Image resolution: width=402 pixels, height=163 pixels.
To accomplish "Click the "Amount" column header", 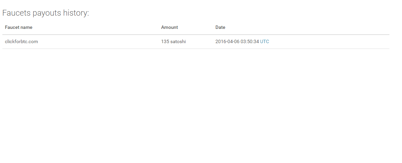I will pyautogui.click(x=169, y=28).
